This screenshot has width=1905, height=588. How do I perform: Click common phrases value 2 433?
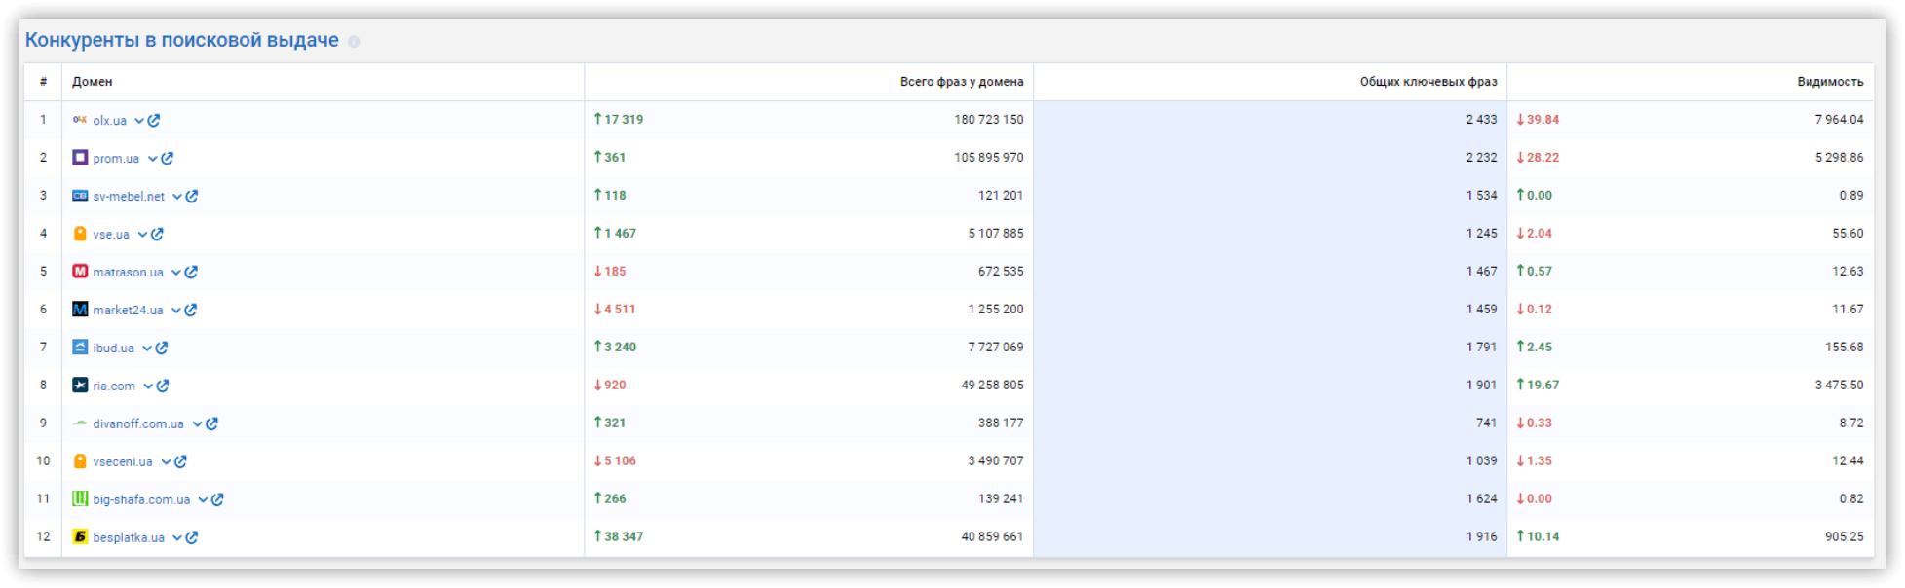[1481, 120]
